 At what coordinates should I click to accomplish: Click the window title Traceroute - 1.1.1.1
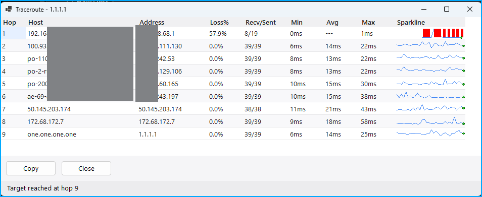click(41, 10)
